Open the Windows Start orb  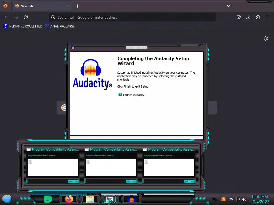coord(7,199)
